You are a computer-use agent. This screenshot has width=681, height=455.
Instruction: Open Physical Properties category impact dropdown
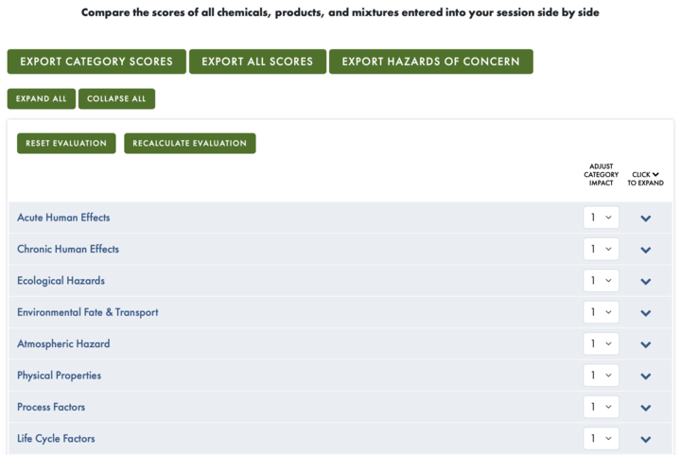click(601, 376)
